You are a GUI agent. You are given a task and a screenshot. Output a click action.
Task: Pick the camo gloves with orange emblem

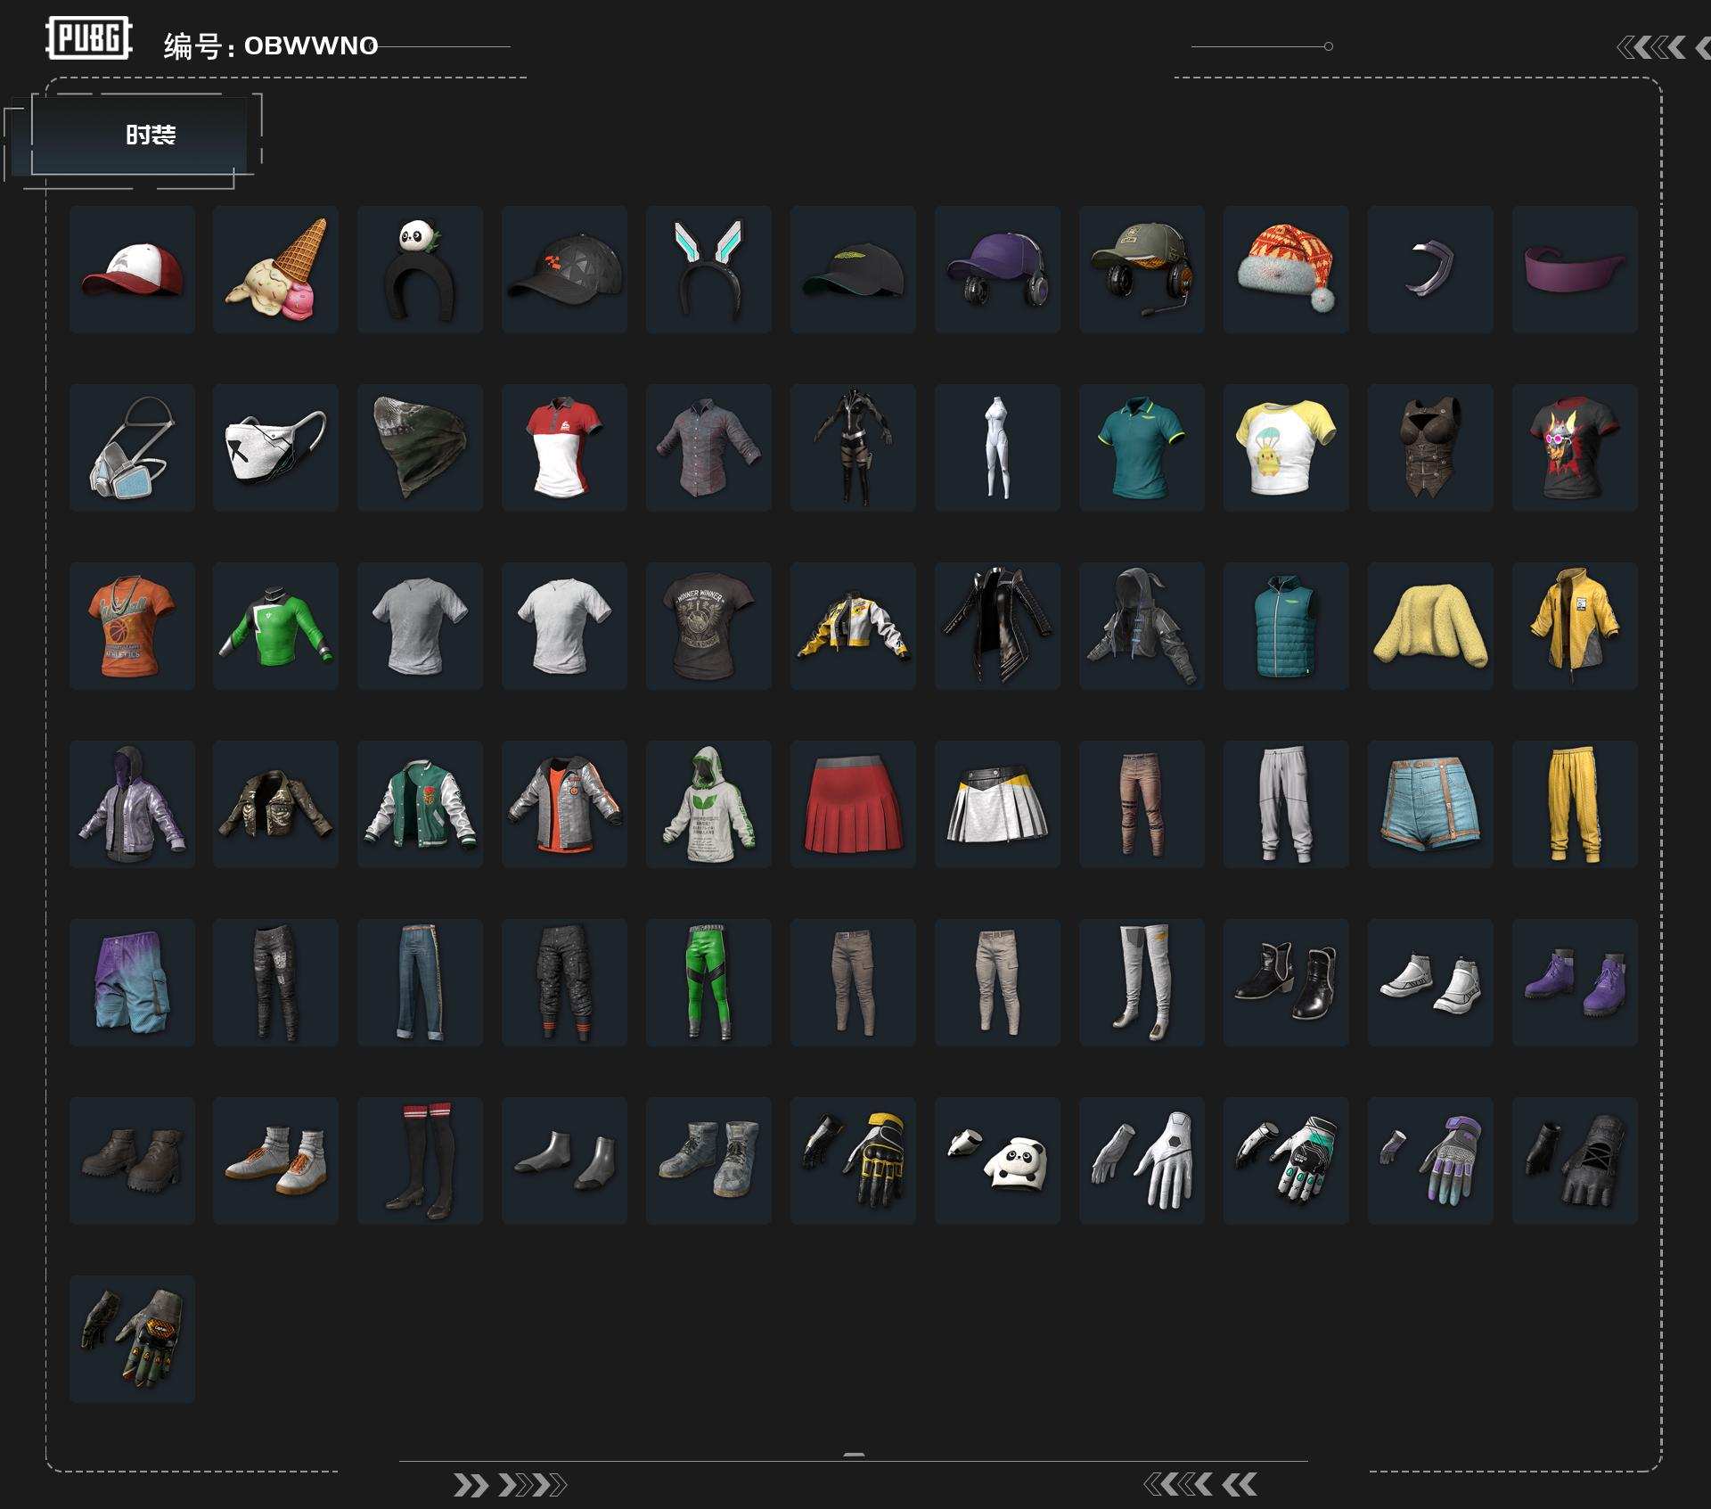pyautogui.click(x=132, y=1339)
